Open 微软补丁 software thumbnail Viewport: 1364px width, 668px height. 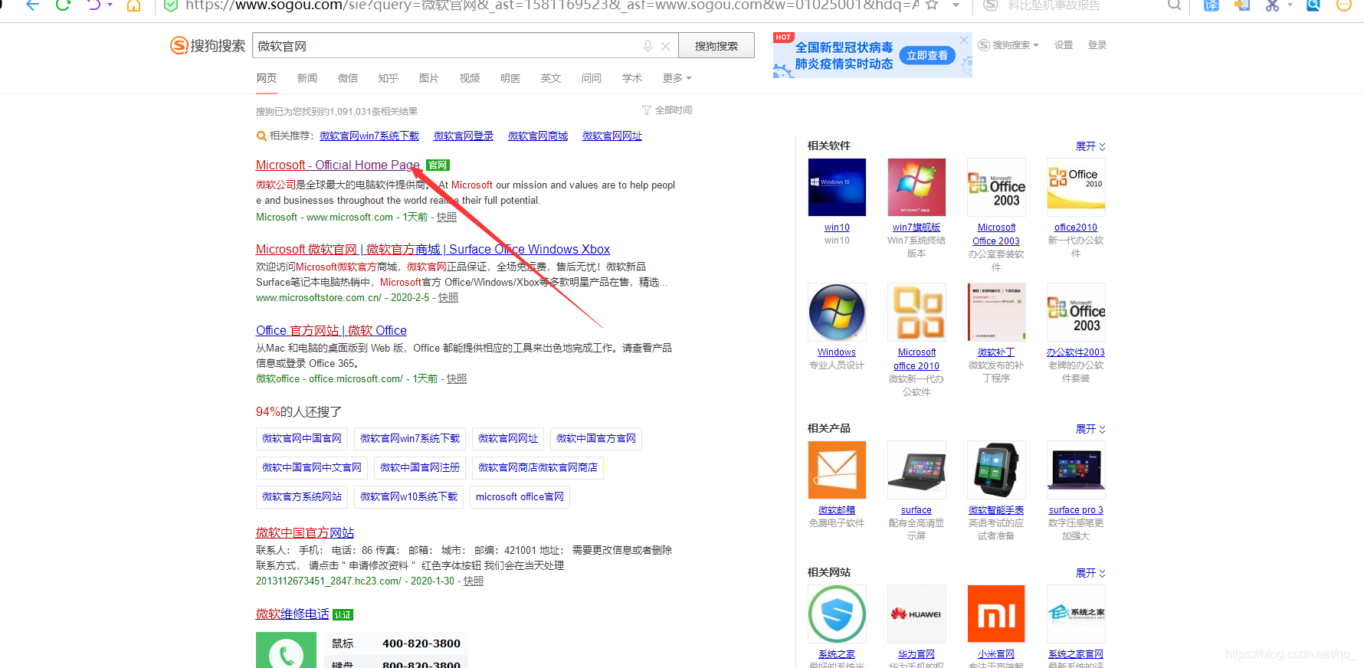point(996,312)
